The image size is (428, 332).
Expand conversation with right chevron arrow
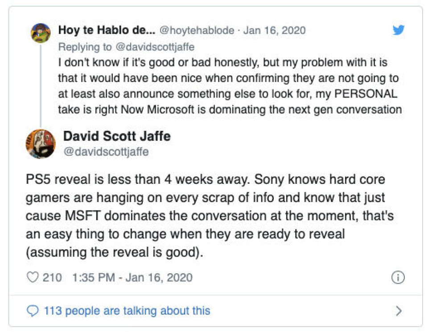[x=399, y=311]
